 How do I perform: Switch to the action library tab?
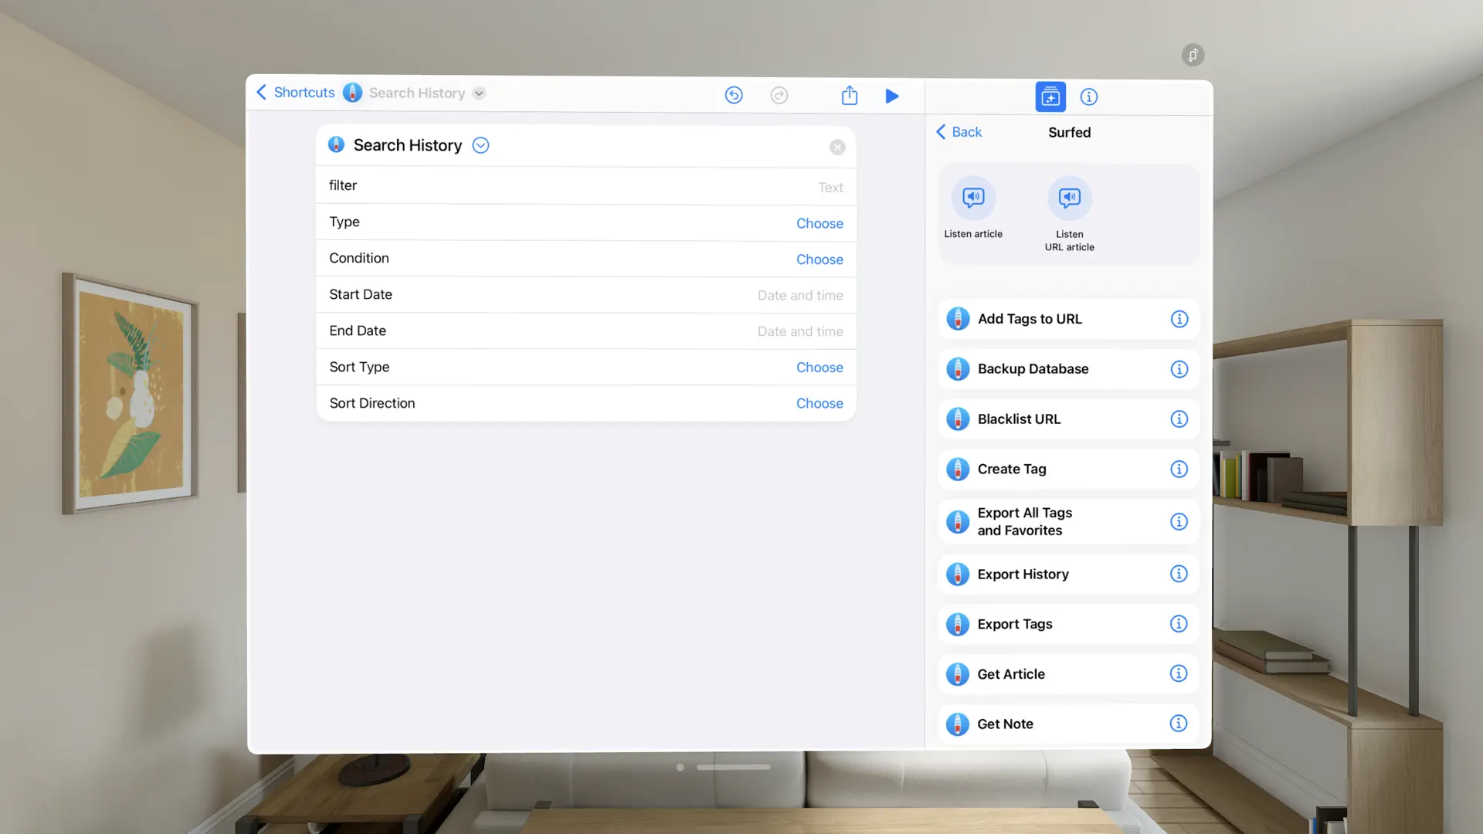coord(1050,97)
